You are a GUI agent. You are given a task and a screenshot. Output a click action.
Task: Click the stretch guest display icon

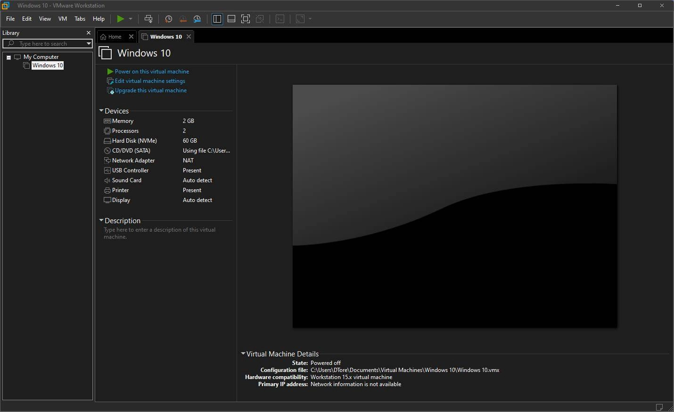300,19
